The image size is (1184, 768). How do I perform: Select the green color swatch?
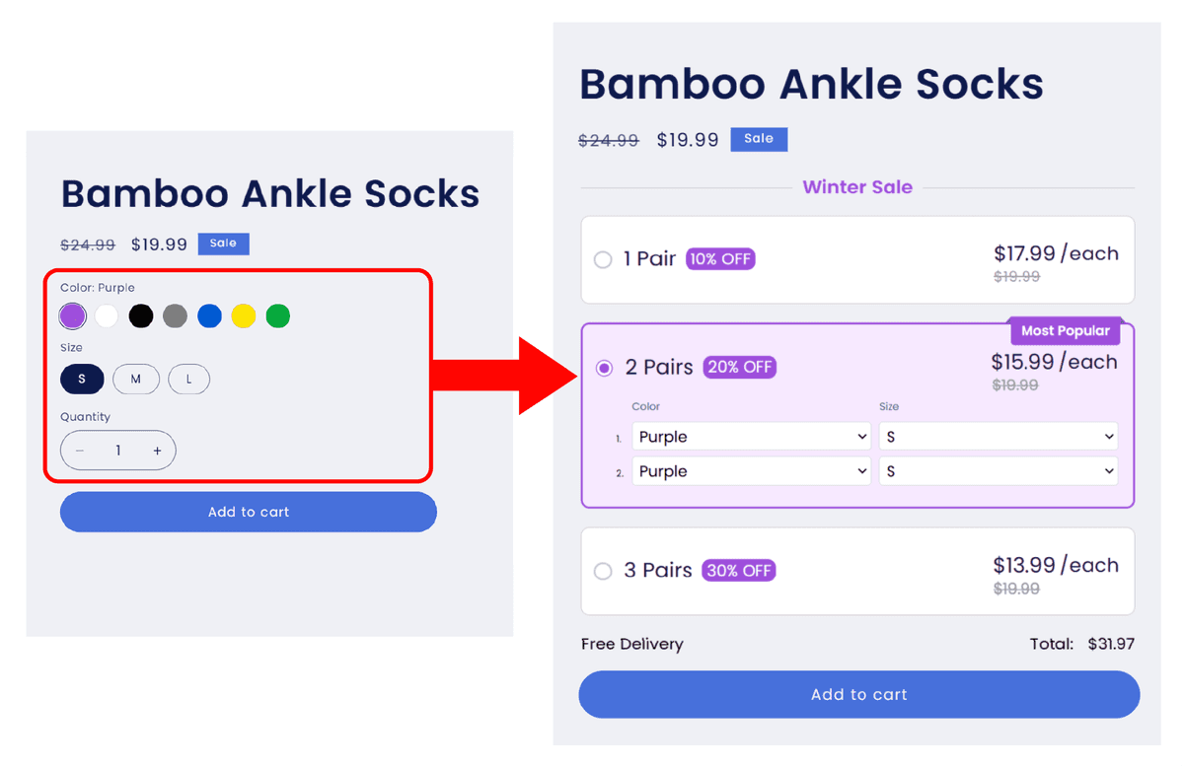278,315
